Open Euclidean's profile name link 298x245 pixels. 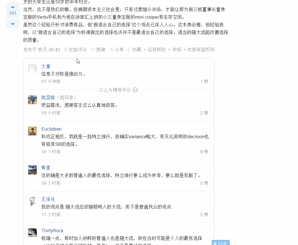point(52,129)
